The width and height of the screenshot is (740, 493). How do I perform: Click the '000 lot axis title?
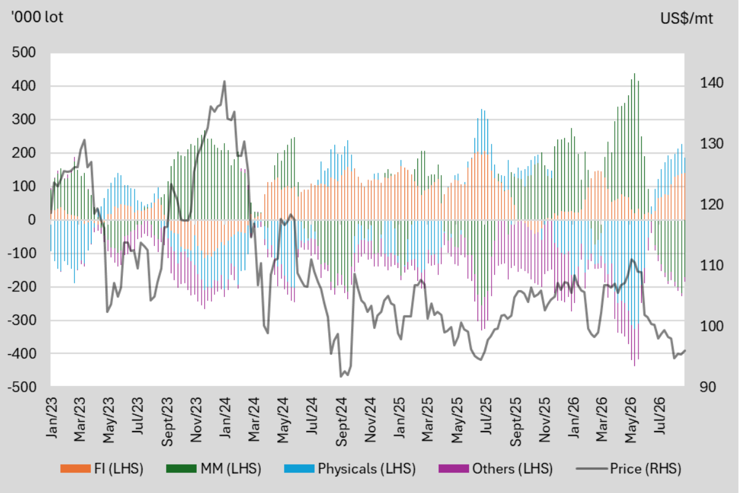[x=36, y=17]
